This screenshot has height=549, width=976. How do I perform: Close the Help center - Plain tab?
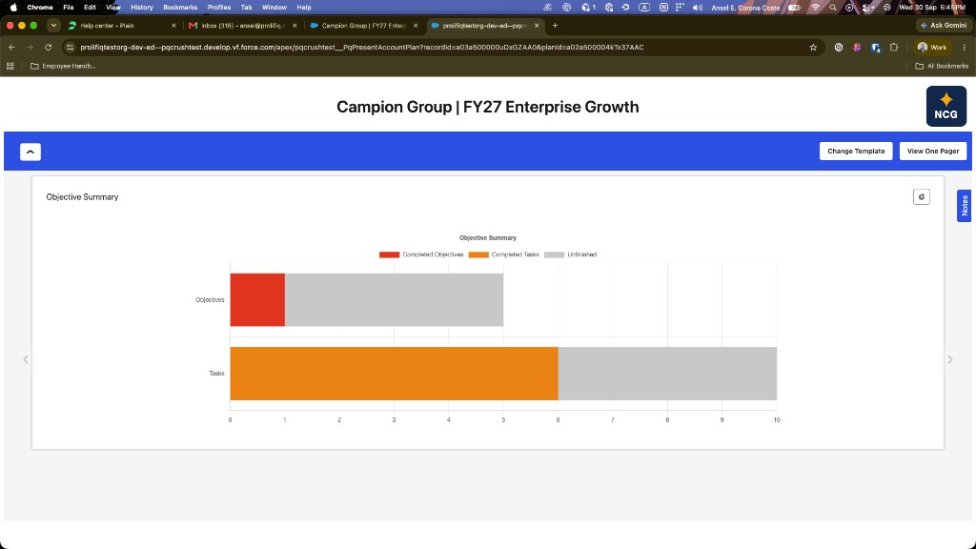173,26
